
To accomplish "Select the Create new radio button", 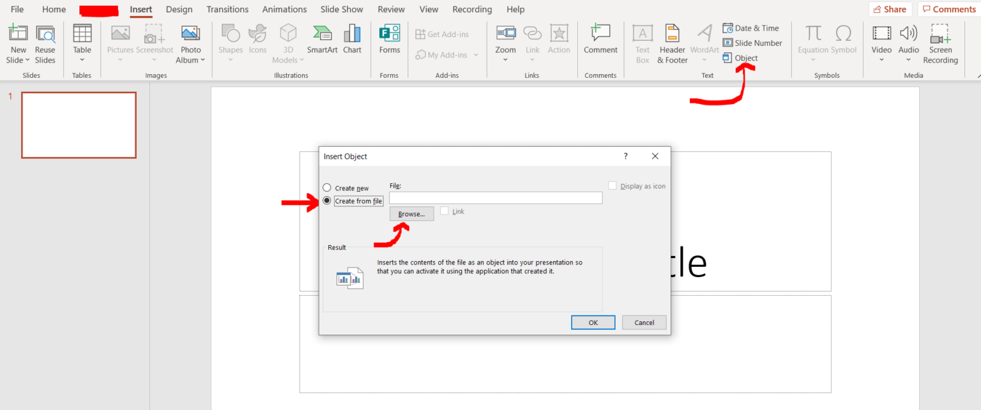I will (x=326, y=187).
